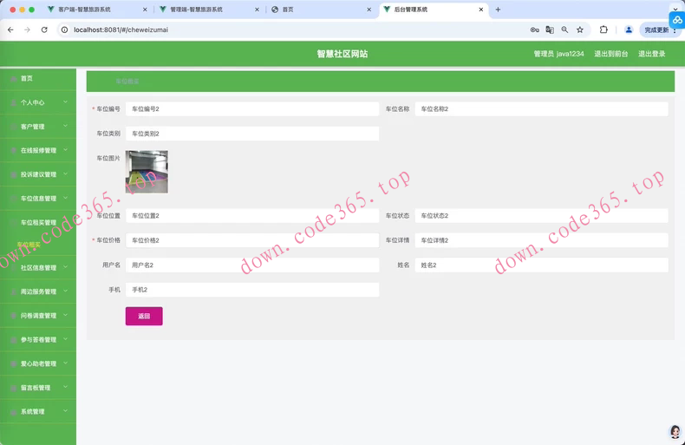685x445 pixels.
Task: Expand the 客户管理 sidebar menu
Action: [x=37, y=127]
